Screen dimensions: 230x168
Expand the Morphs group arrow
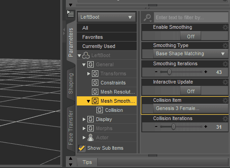[84, 128]
